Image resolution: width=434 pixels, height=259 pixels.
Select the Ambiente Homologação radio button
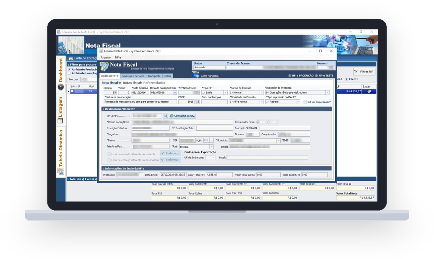69,73
